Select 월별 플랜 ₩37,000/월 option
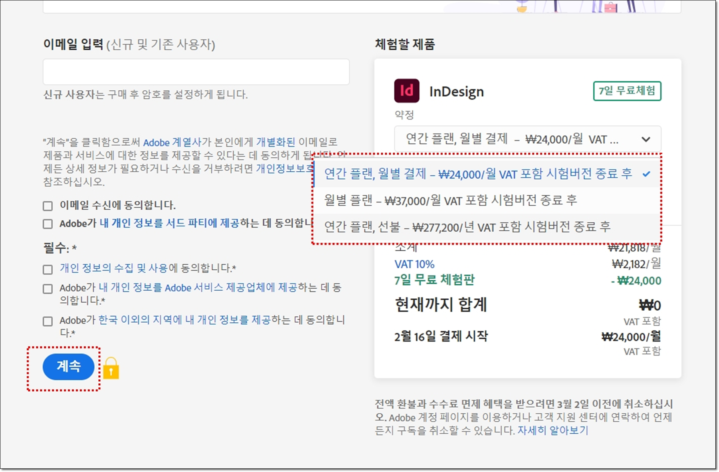 coord(487,200)
